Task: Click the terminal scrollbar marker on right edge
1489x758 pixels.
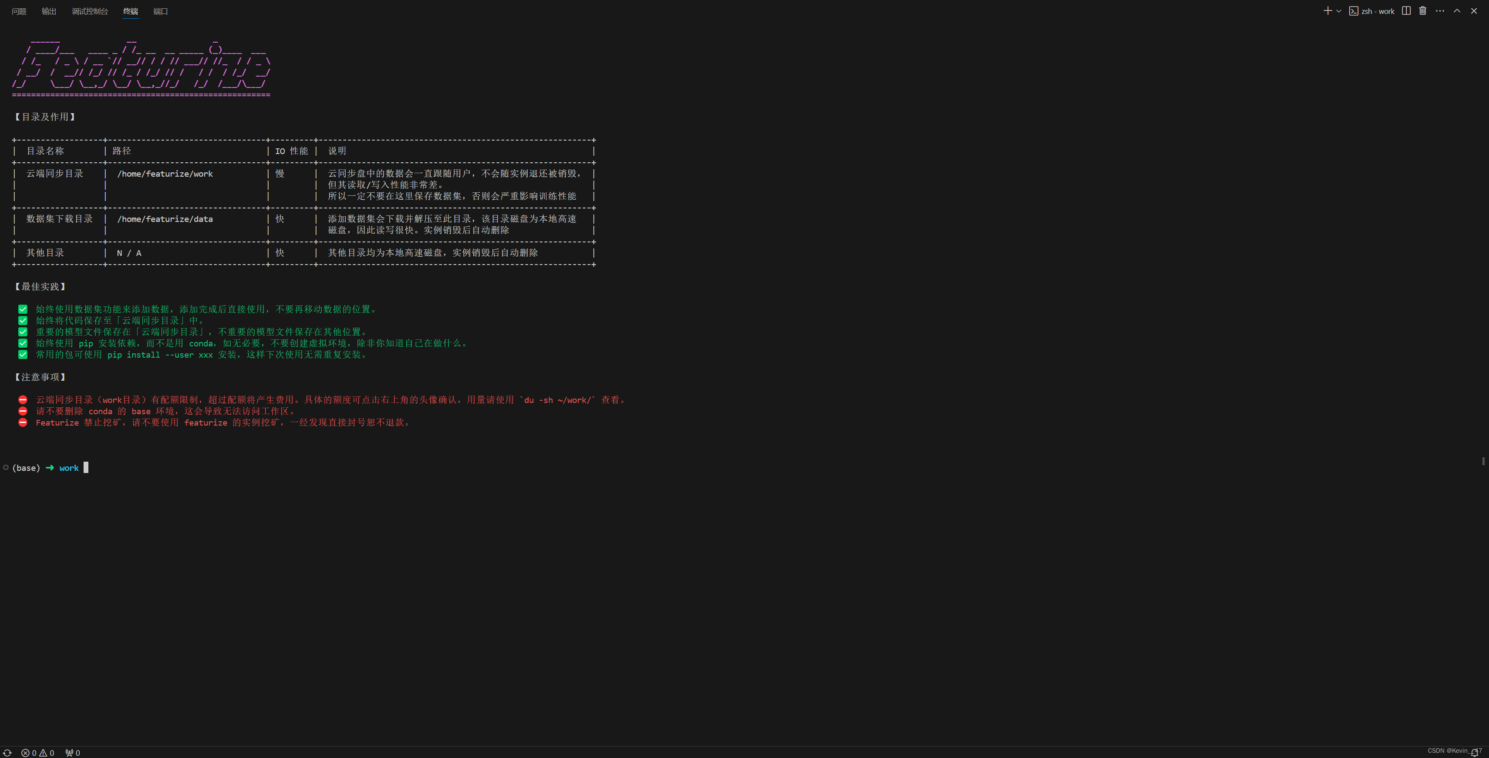Action: click(x=1483, y=461)
